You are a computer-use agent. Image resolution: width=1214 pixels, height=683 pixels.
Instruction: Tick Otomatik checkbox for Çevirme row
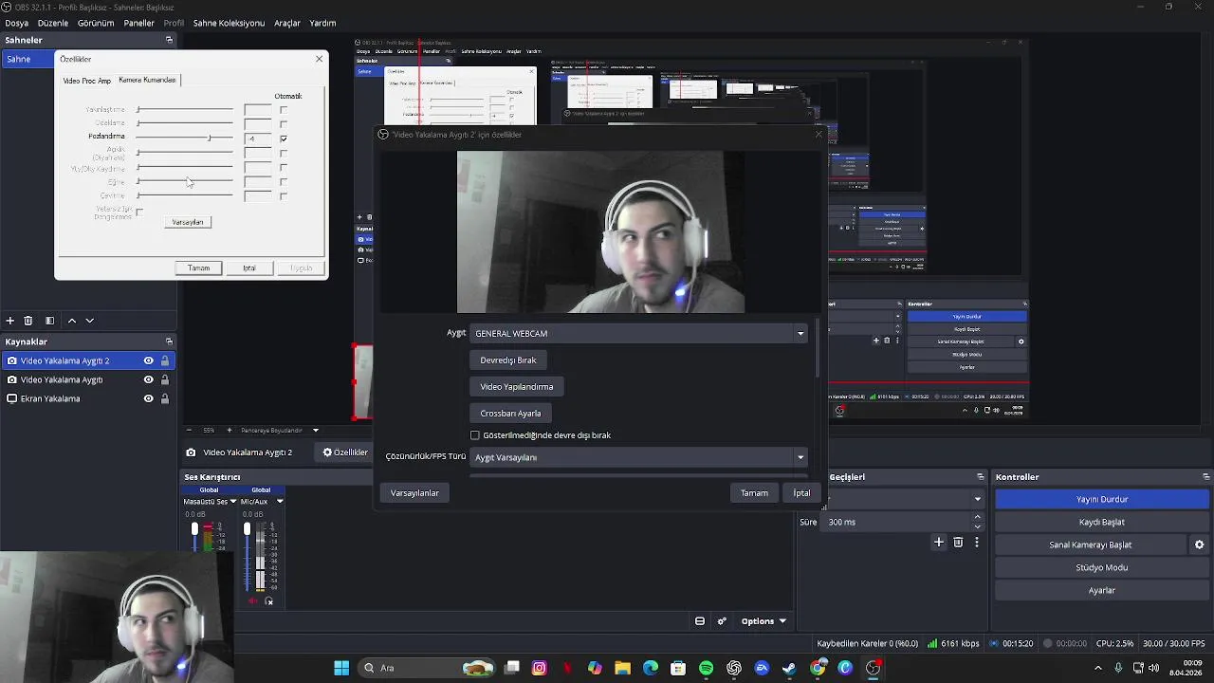(x=283, y=195)
